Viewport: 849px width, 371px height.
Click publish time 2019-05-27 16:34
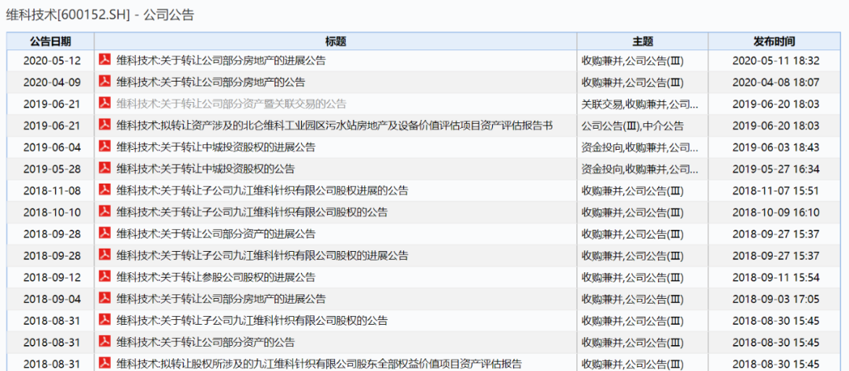pos(776,169)
